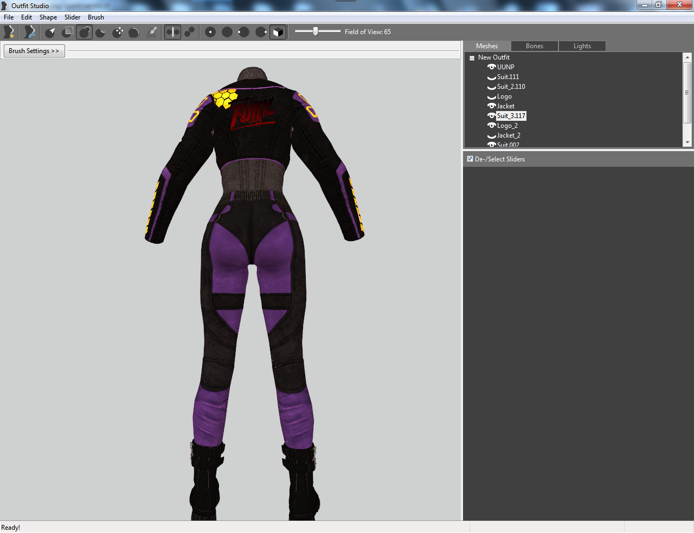The height and width of the screenshot is (533, 694).
Task: Click the mesh list scrollbar thumb
Action: [x=687, y=92]
